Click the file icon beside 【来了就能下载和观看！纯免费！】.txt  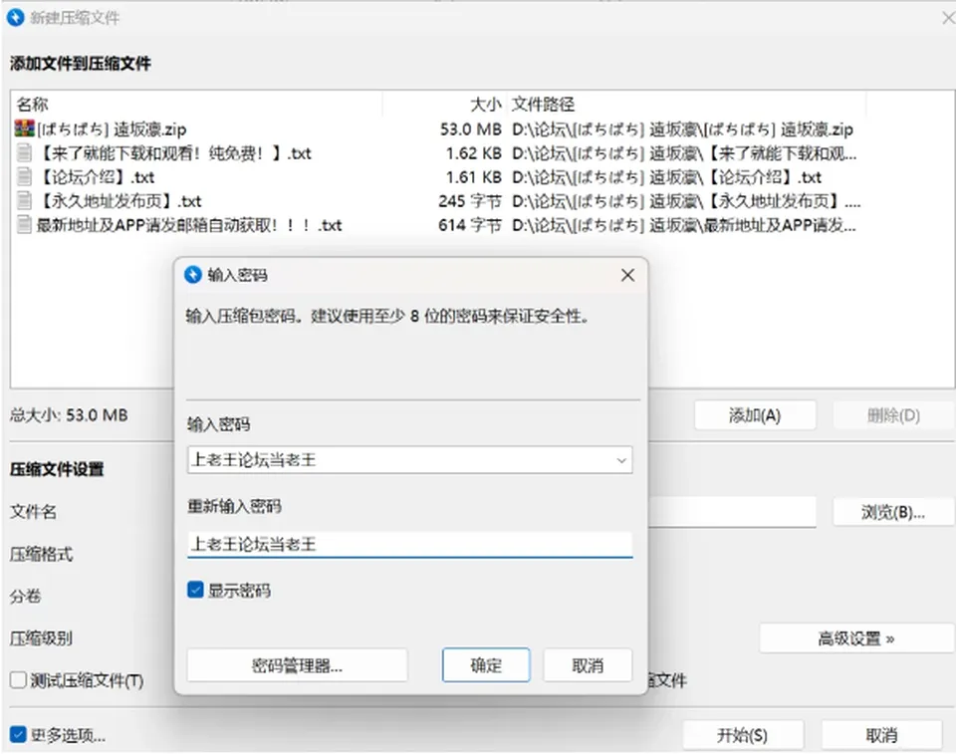pyautogui.click(x=24, y=152)
